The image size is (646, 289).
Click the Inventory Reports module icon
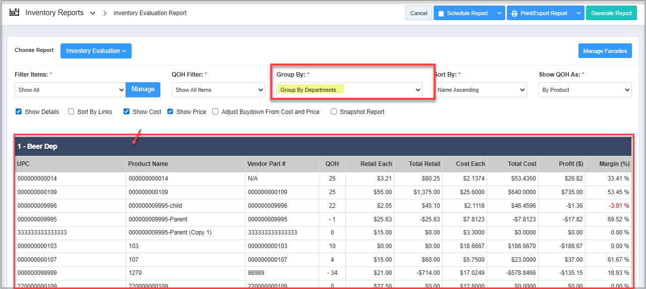pos(14,13)
